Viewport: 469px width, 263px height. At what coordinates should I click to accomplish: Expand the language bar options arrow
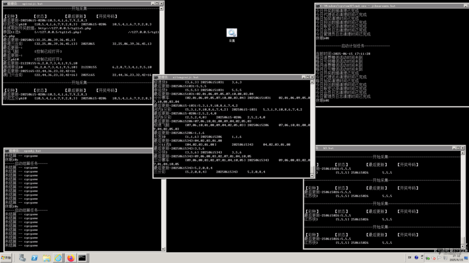tap(422, 258)
